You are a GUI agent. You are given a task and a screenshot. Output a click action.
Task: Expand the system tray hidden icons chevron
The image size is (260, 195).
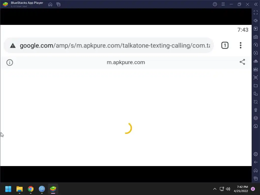(215, 189)
